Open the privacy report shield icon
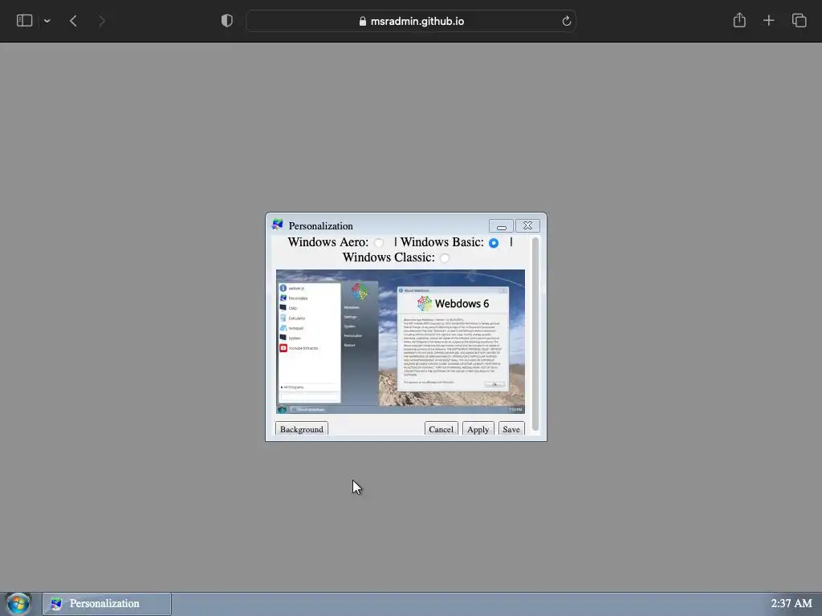The height and width of the screenshot is (616, 822). pos(226,21)
